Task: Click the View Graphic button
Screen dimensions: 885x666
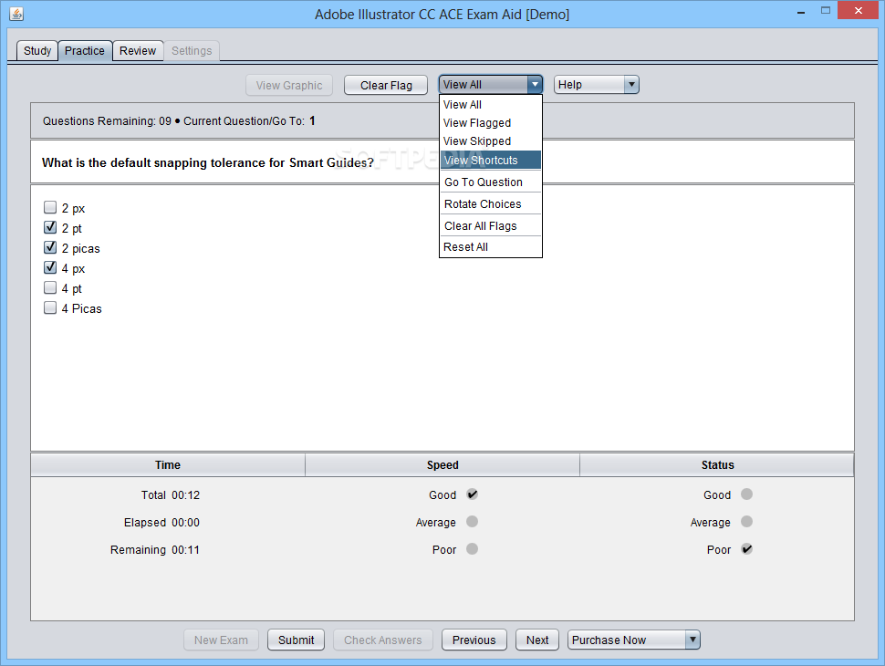Action: pos(289,85)
